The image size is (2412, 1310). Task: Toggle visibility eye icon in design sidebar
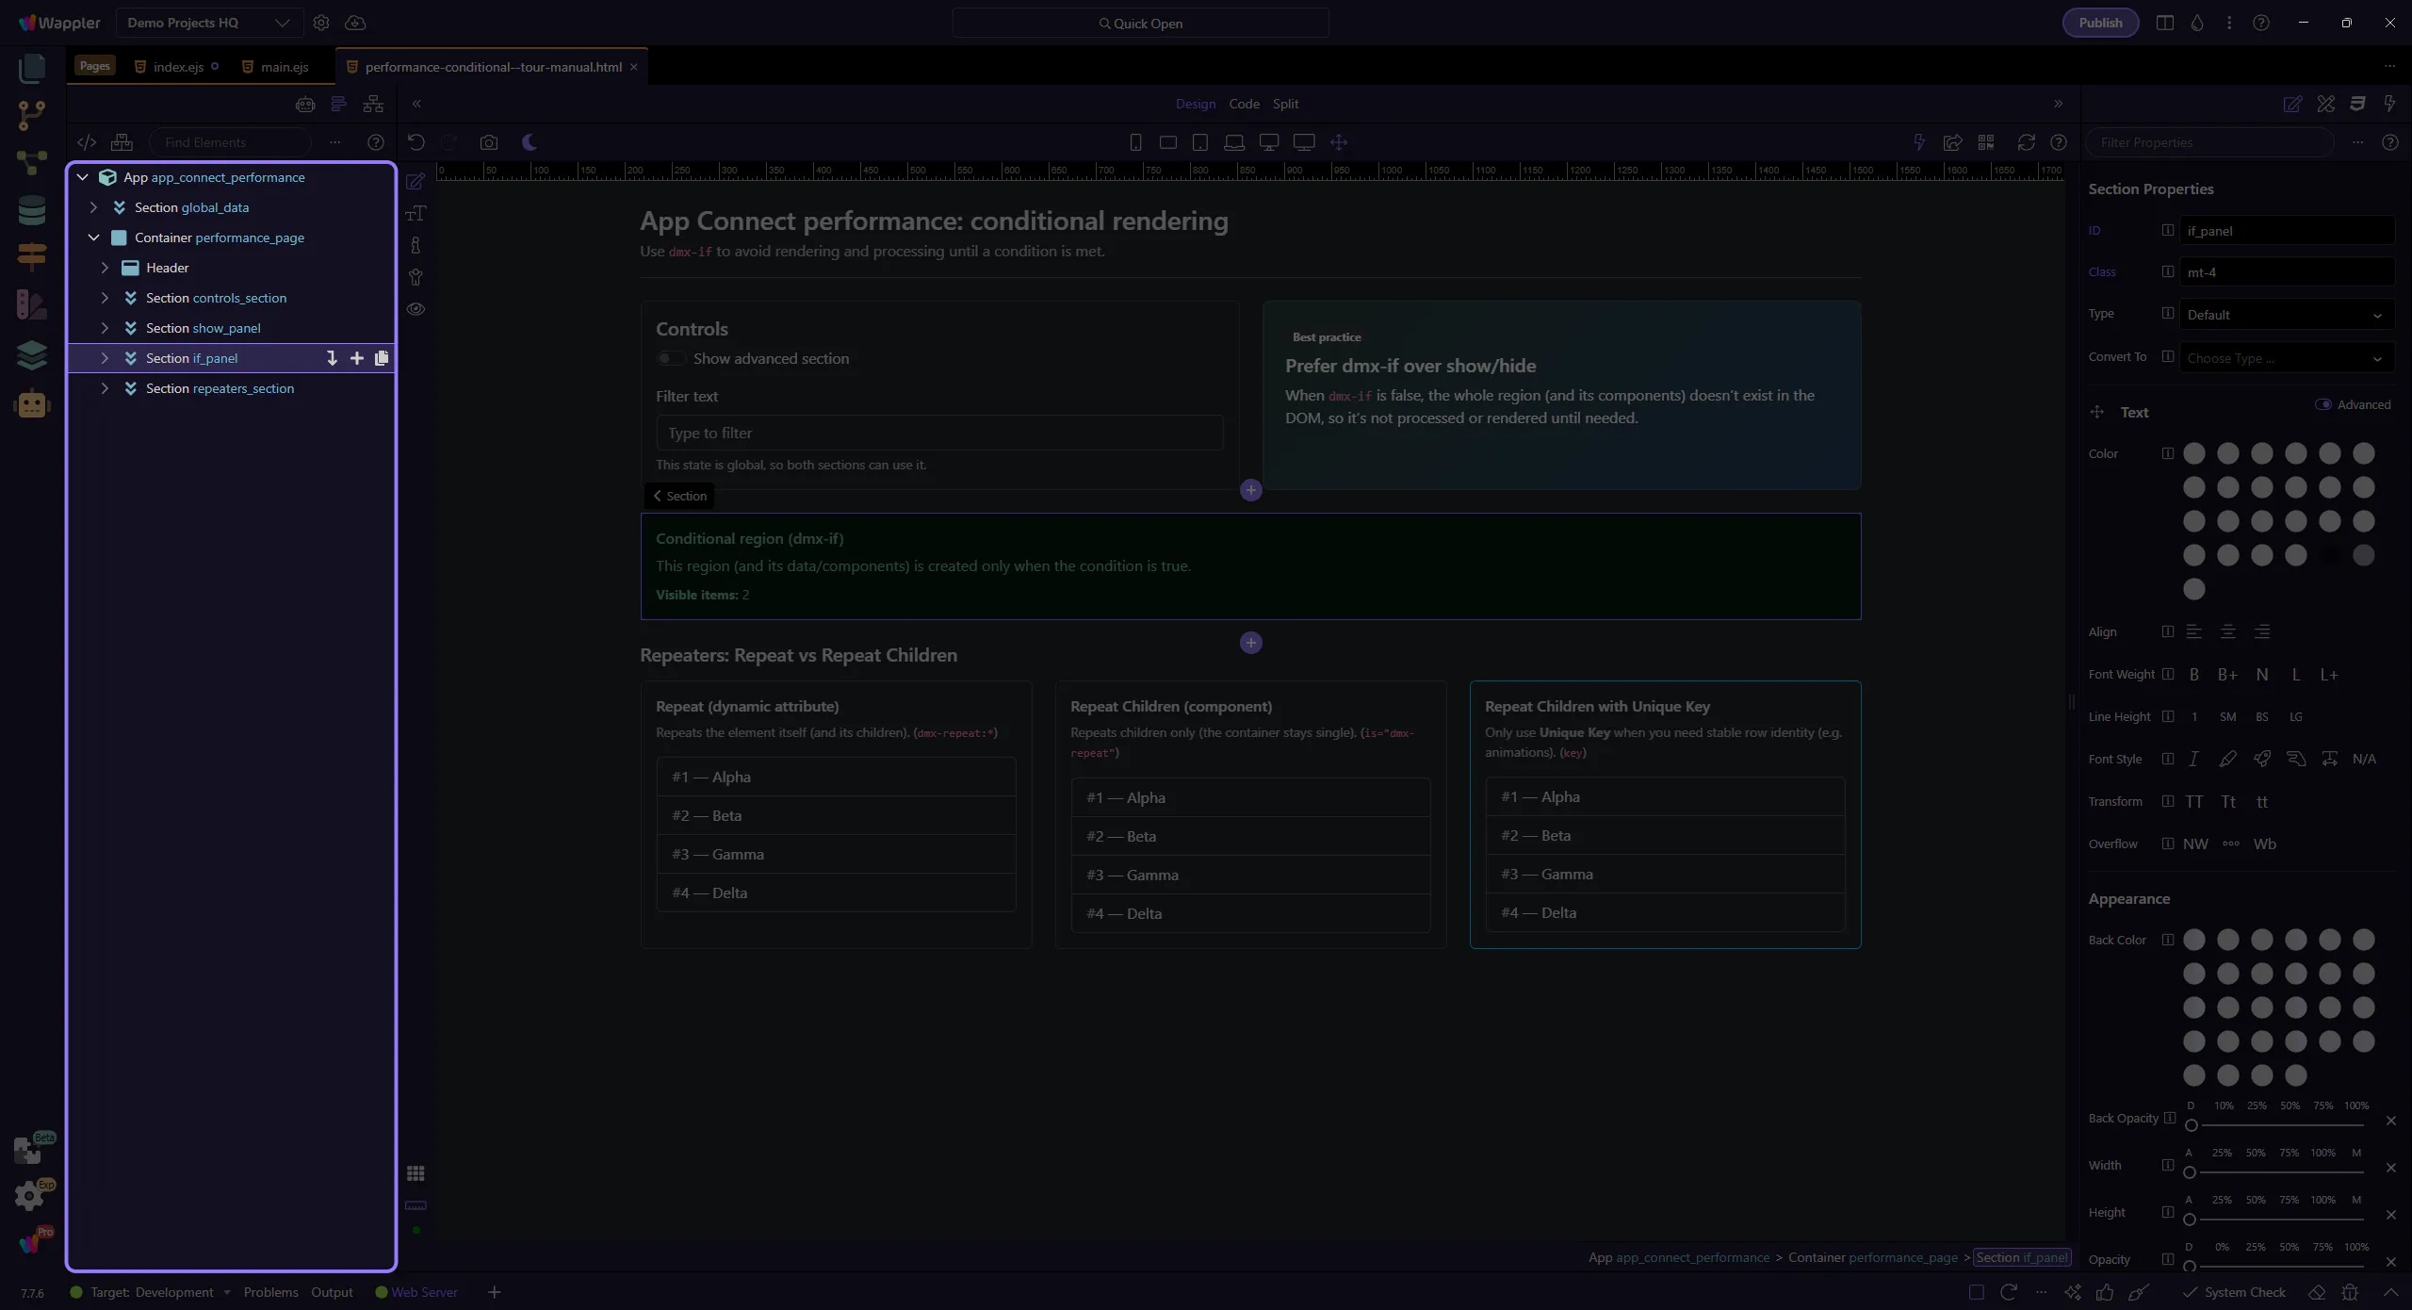pos(416,309)
